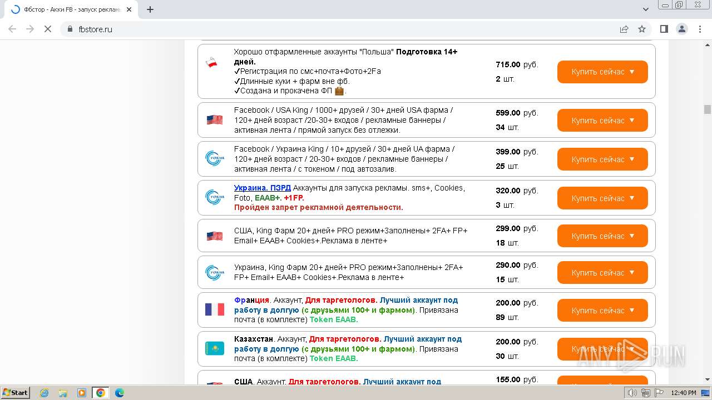Switch to Chrome in taskbar
The image size is (712, 400).
pyautogui.click(x=101, y=393)
